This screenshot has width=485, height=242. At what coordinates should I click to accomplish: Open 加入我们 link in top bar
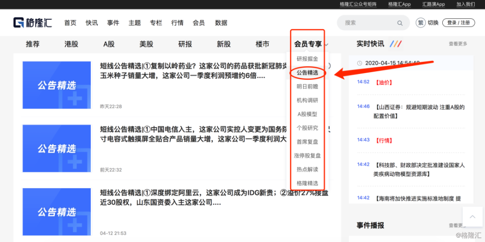466,4
